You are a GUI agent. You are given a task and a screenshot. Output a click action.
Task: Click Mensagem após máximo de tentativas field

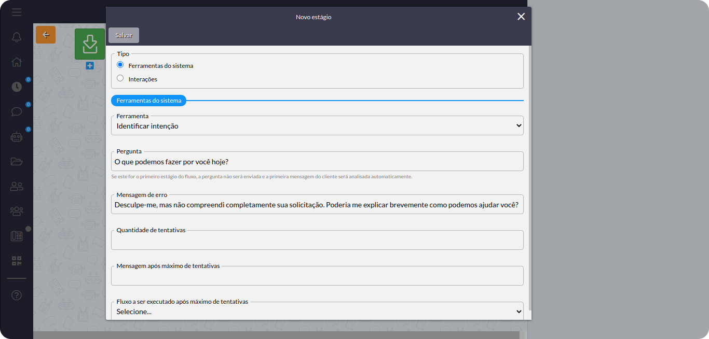point(317,276)
